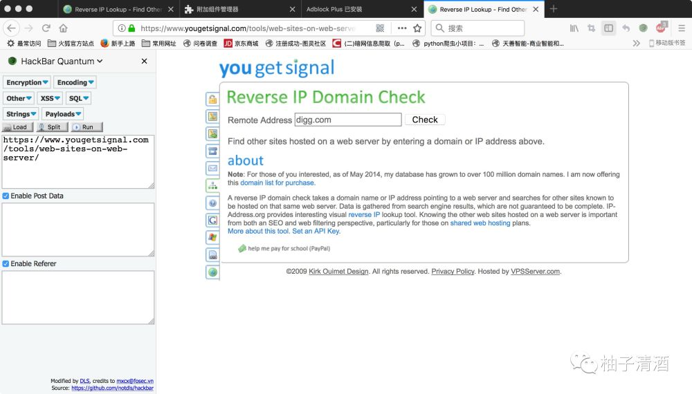Screen dimensions: 692x394
Task: Click the padlock icon in yougetsignal sidebar
Action: pyautogui.click(x=212, y=99)
